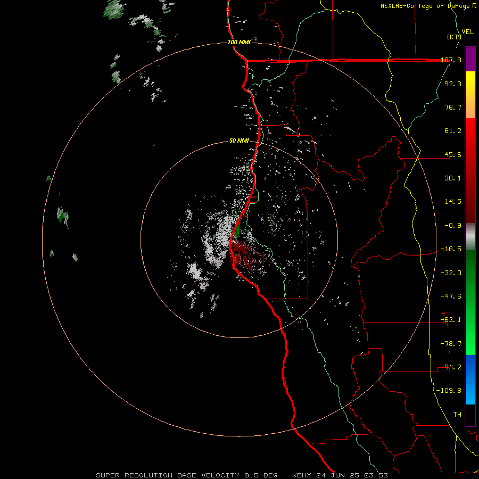Pick the dark TH segment of color bar
The height and width of the screenshot is (479, 479).
[470, 416]
